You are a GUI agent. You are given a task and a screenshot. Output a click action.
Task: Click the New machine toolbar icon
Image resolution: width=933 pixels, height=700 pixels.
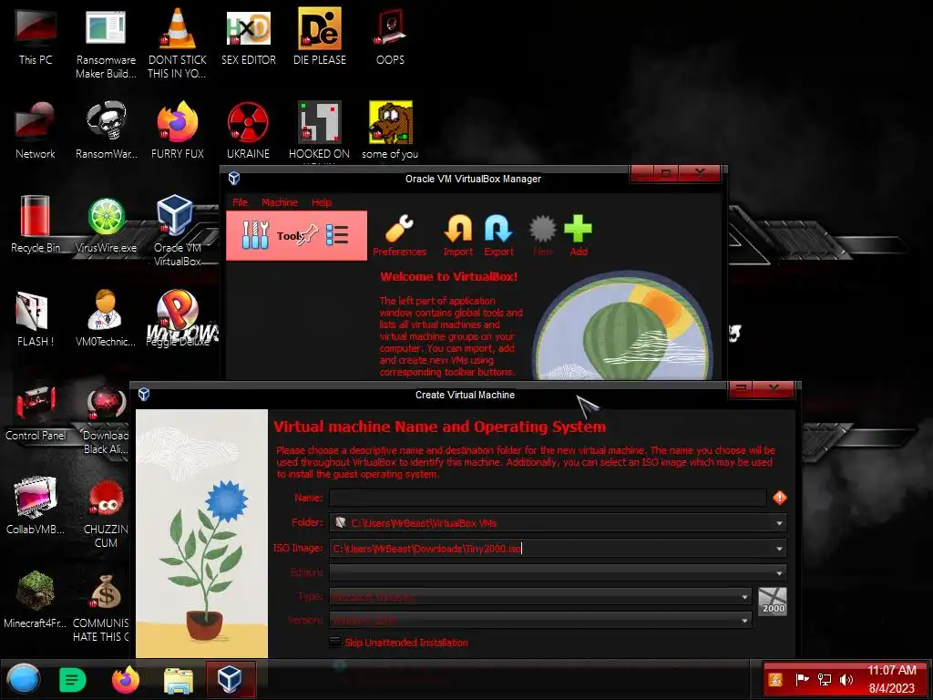tap(543, 235)
